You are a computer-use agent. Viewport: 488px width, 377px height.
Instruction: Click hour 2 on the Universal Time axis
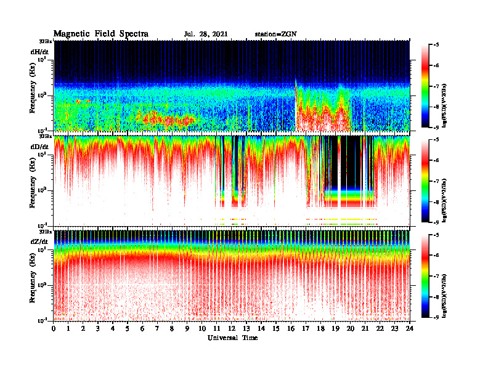pos(83,329)
